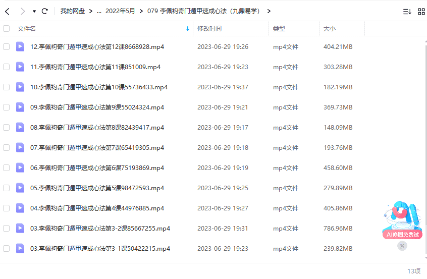Click the chevron after the current folder name
Viewport: 427px width, 279px height.
269,11
